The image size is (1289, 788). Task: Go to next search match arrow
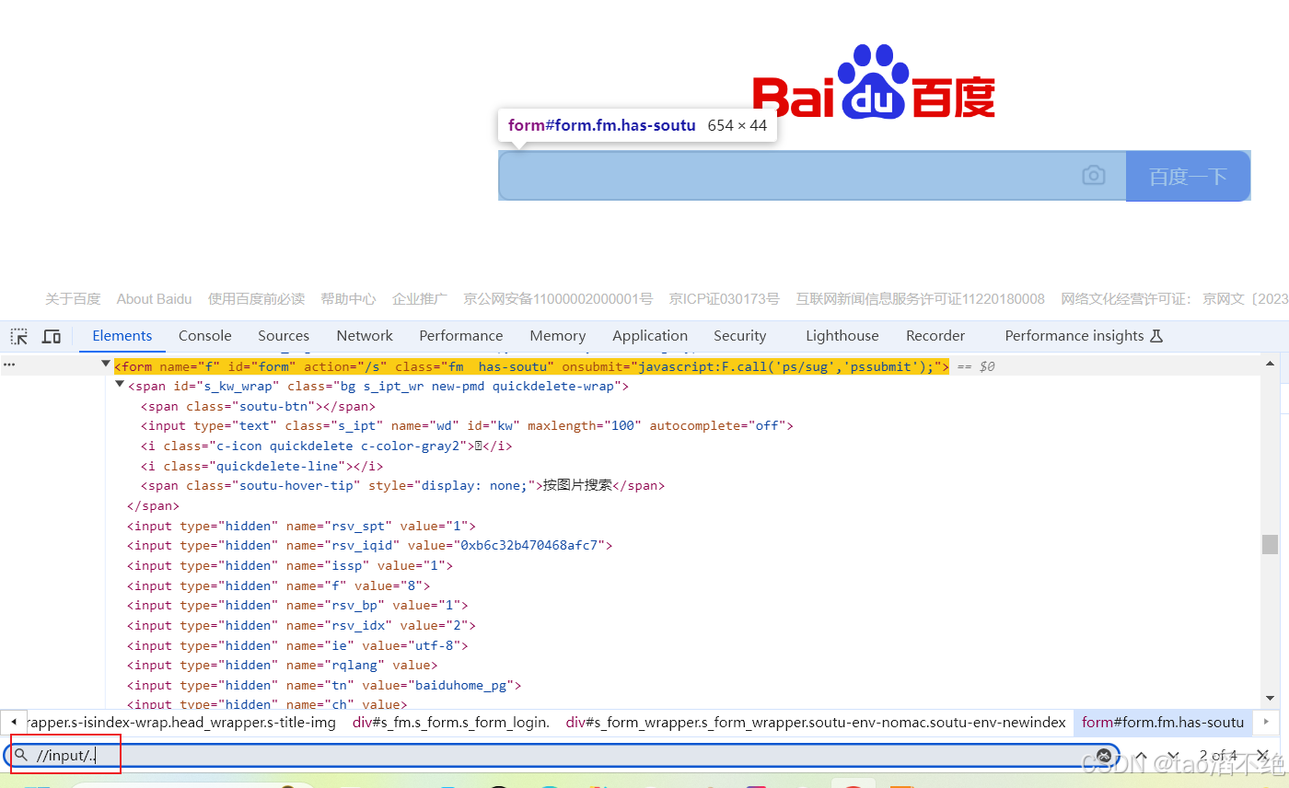point(1173,756)
